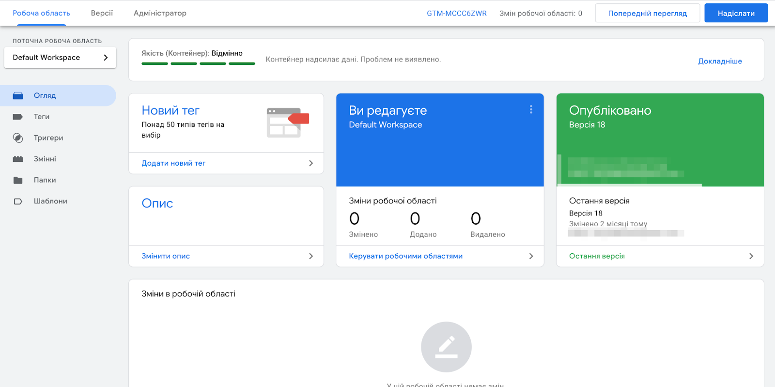The width and height of the screenshot is (775, 387).
Task: Click the new tag illustration thumbnail
Action: [288, 123]
